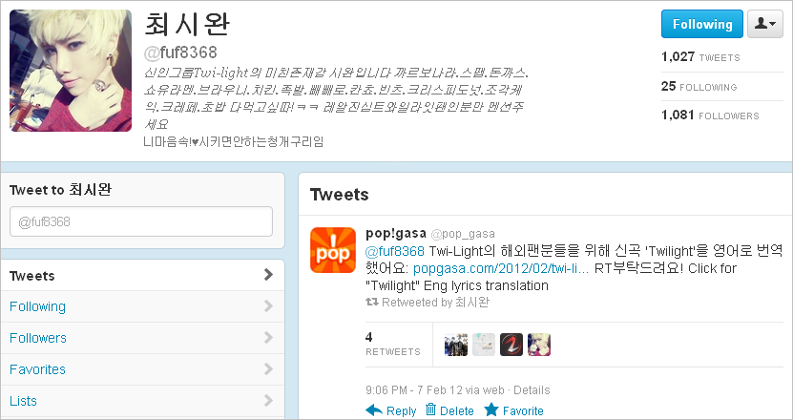Open the Following list in sidebar

[x=142, y=306]
